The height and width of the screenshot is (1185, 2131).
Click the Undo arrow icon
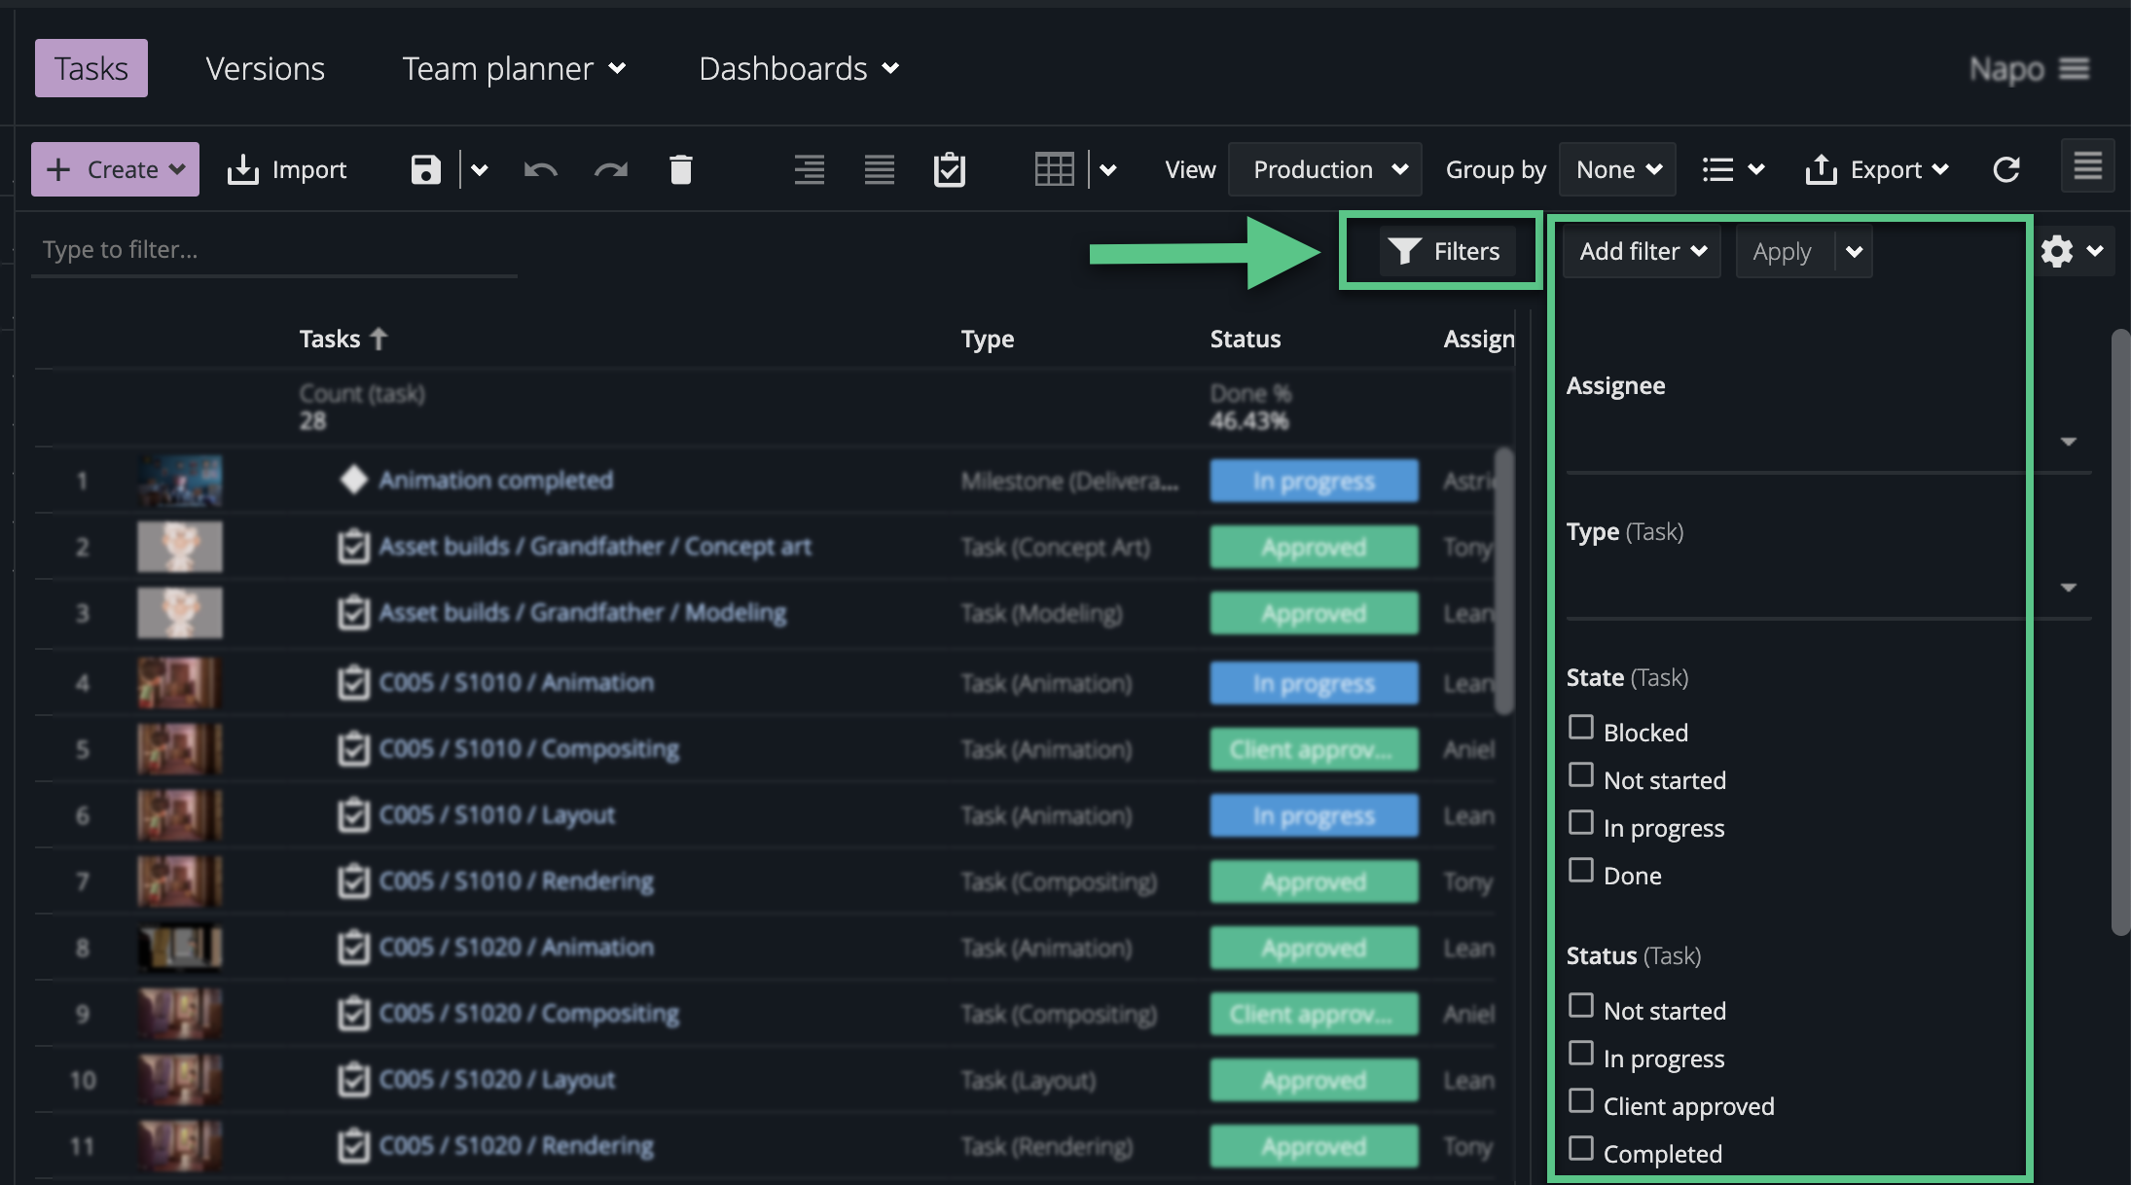540,168
